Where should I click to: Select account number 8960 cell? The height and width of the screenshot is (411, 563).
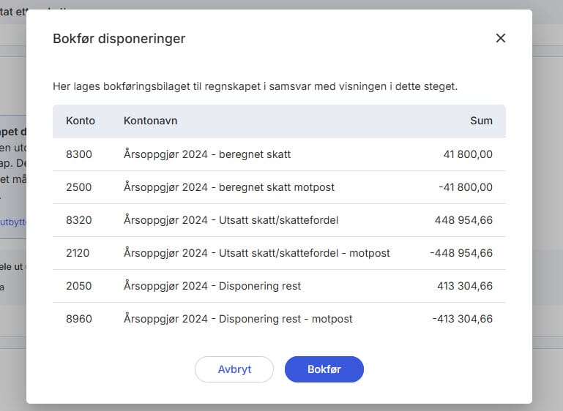79,319
